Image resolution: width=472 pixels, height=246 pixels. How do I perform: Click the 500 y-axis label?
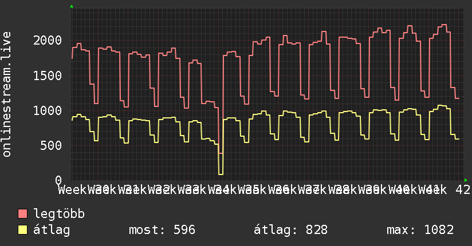(x=51, y=146)
